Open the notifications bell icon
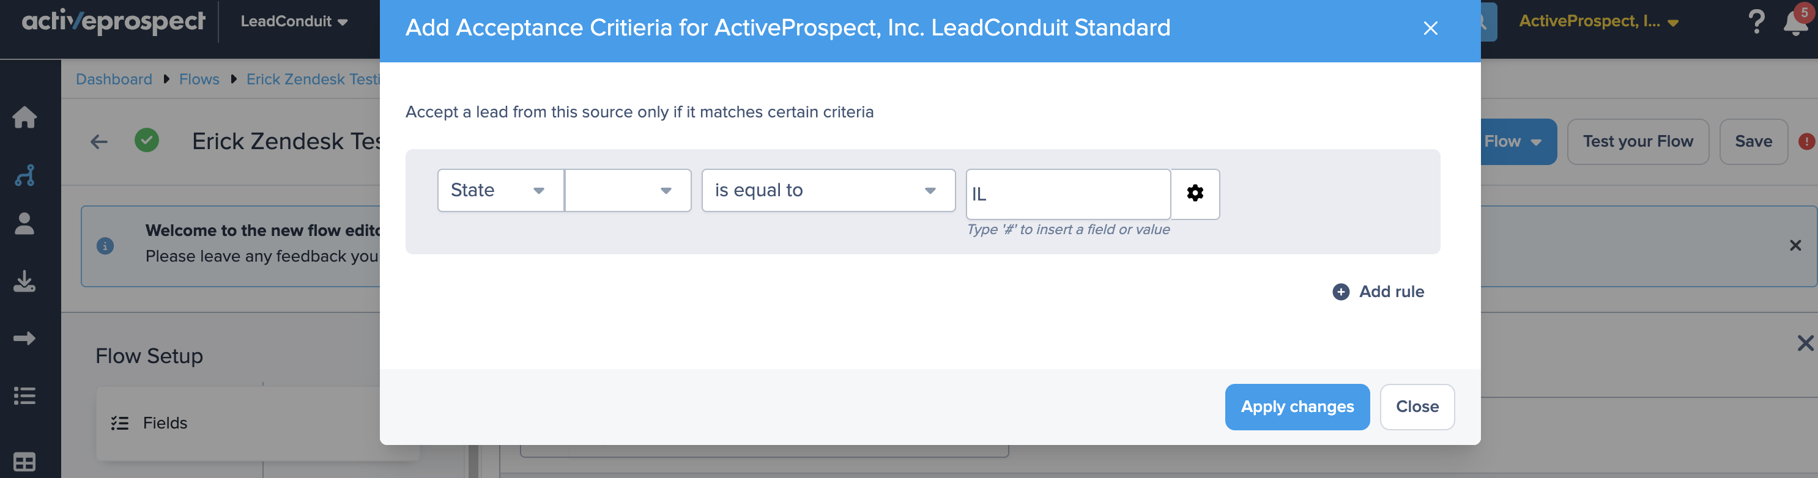 pyautogui.click(x=1795, y=23)
